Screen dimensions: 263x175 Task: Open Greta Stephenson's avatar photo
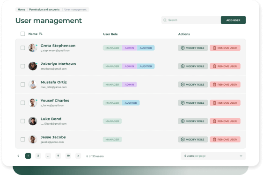[33, 48]
